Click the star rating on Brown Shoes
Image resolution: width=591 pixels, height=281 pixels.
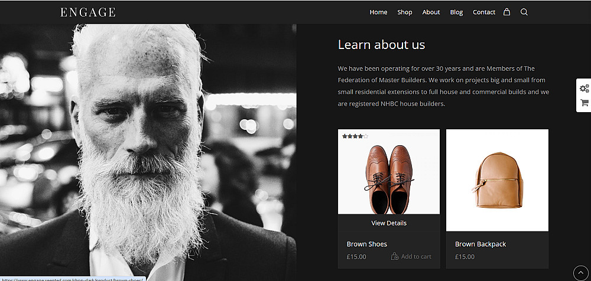click(x=355, y=136)
